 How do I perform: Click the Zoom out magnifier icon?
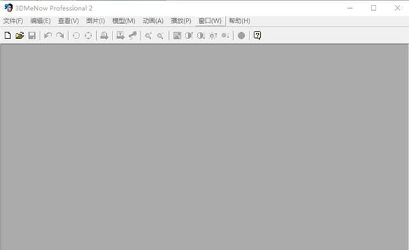[161, 35]
